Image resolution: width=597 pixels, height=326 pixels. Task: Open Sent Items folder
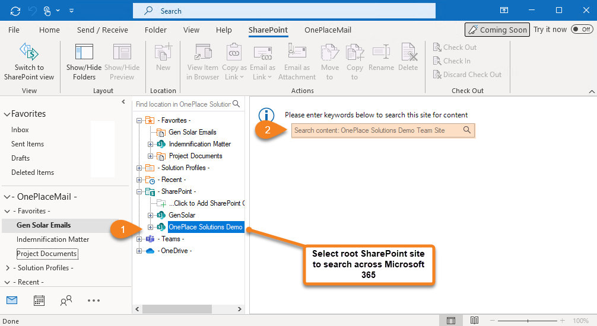[27, 144]
